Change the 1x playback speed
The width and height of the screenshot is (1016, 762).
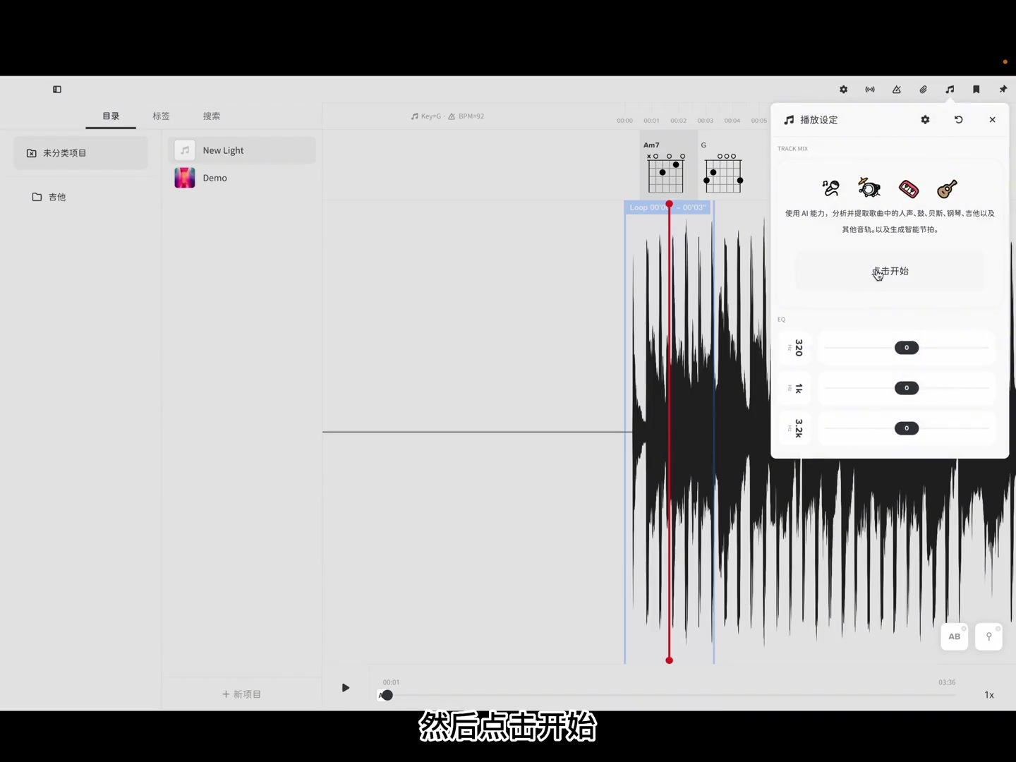click(989, 695)
